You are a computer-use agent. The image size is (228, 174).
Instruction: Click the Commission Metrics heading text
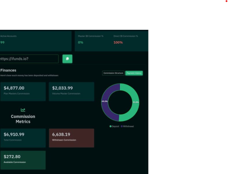coord(23,119)
